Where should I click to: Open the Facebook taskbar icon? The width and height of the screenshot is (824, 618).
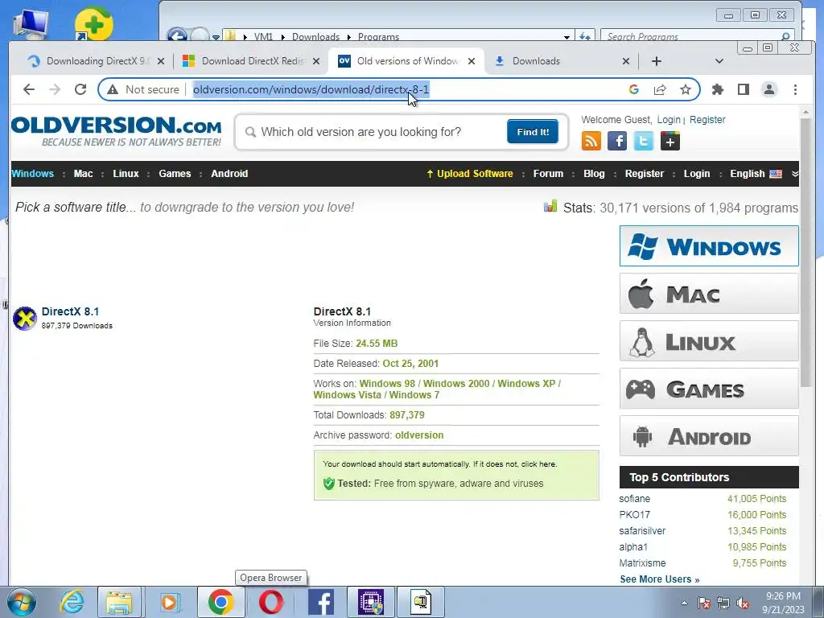click(321, 602)
